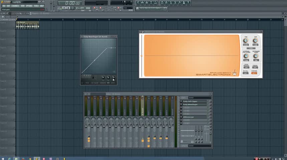Click the rightmost knob in Fruity WaveShaper

(113, 78)
